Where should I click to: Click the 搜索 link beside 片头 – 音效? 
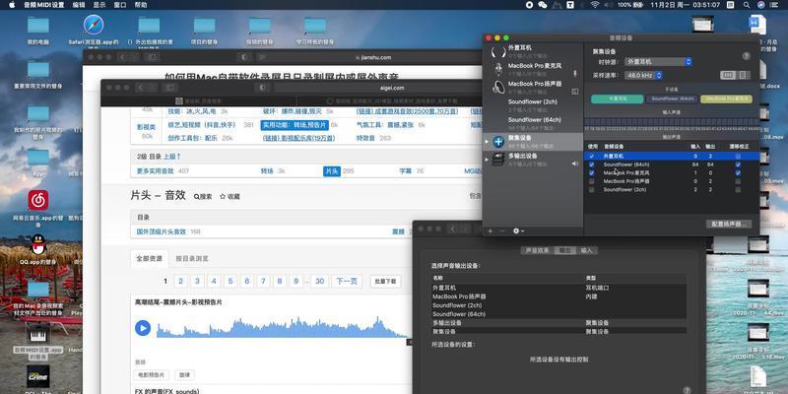203,196
